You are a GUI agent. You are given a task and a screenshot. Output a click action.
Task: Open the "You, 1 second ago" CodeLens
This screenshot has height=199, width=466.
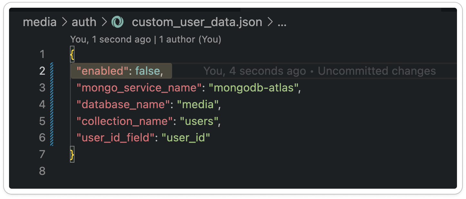coord(111,40)
